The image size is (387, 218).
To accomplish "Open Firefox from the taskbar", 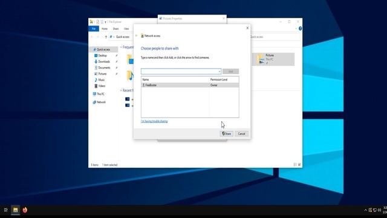I will (25, 210).
